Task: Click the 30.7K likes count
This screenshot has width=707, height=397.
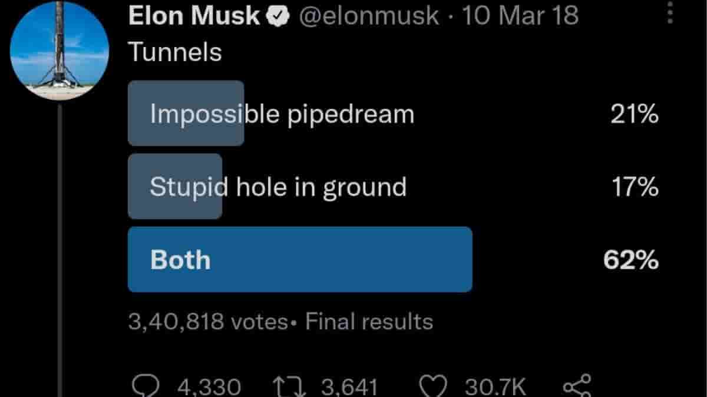Action: click(495, 387)
